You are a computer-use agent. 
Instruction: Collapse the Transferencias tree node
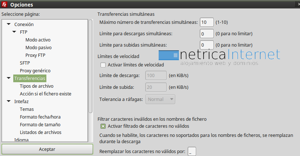point(8,78)
